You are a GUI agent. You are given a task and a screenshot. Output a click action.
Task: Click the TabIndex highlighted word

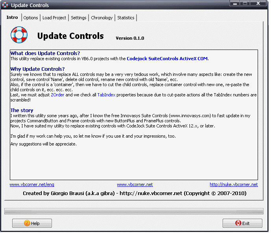(106, 95)
